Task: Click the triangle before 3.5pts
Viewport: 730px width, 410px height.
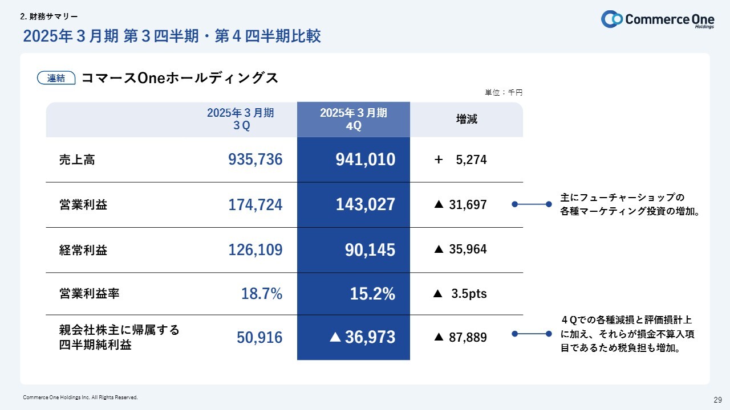Action: point(438,294)
